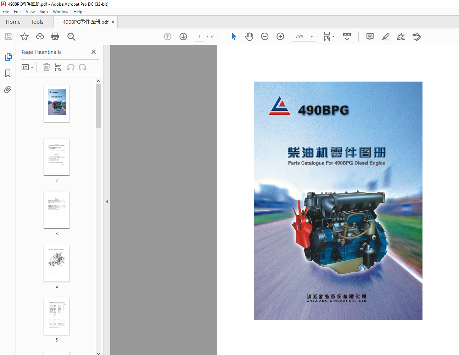
Task: Open thumbnail options dropdown
Action: tap(27, 67)
